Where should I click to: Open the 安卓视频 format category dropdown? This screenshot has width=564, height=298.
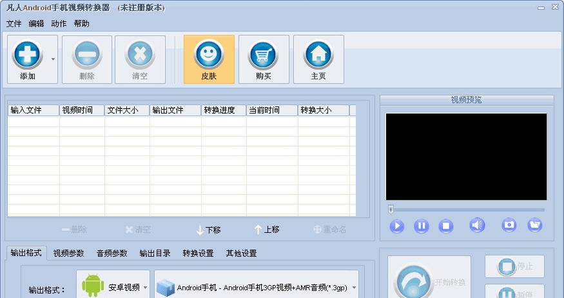pos(113,284)
